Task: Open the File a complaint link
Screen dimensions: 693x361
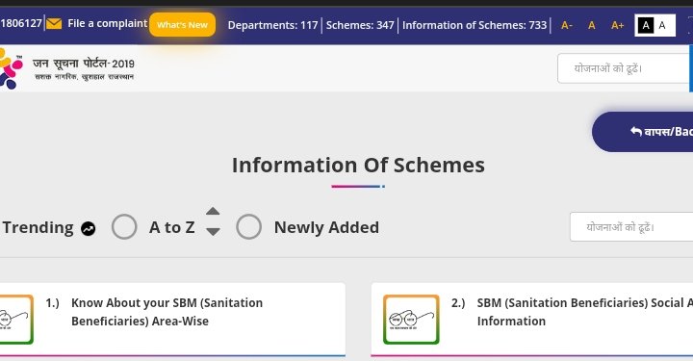Action: tap(108, 23)
